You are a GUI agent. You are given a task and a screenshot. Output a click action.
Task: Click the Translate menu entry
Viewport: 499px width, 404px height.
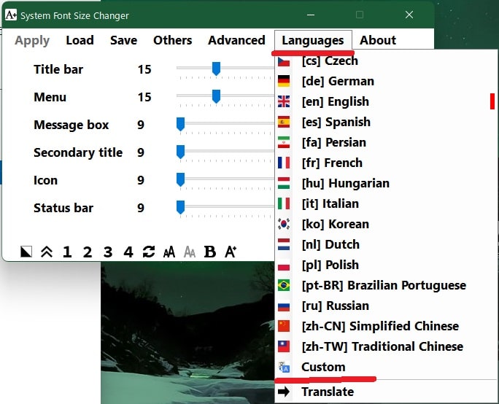[x=387, y=392]
